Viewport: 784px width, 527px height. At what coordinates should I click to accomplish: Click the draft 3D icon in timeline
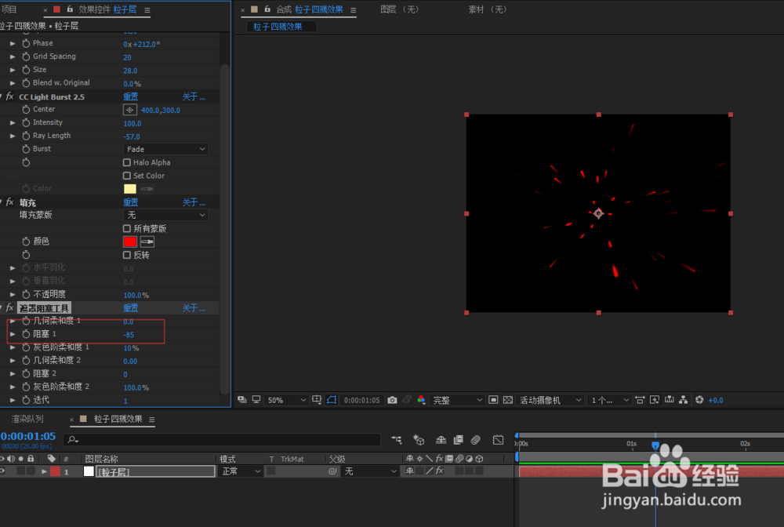click(x=419, y=440)
